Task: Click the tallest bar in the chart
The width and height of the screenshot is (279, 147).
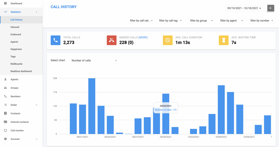Action: click(x=92, y=106)
